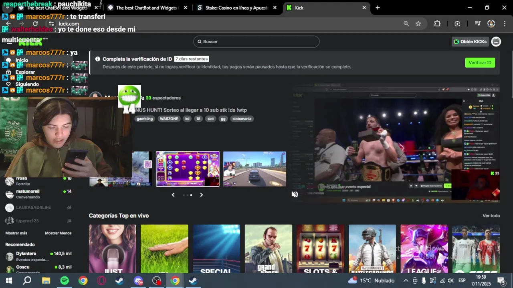Click the Wi-Fi network tray icon
This screenshot has width=513, height=288.
[442, 281]
